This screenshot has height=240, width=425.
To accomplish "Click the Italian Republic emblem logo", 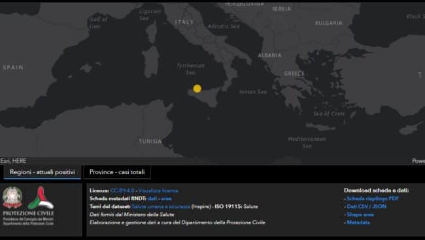I will click(x=12, y=198).
